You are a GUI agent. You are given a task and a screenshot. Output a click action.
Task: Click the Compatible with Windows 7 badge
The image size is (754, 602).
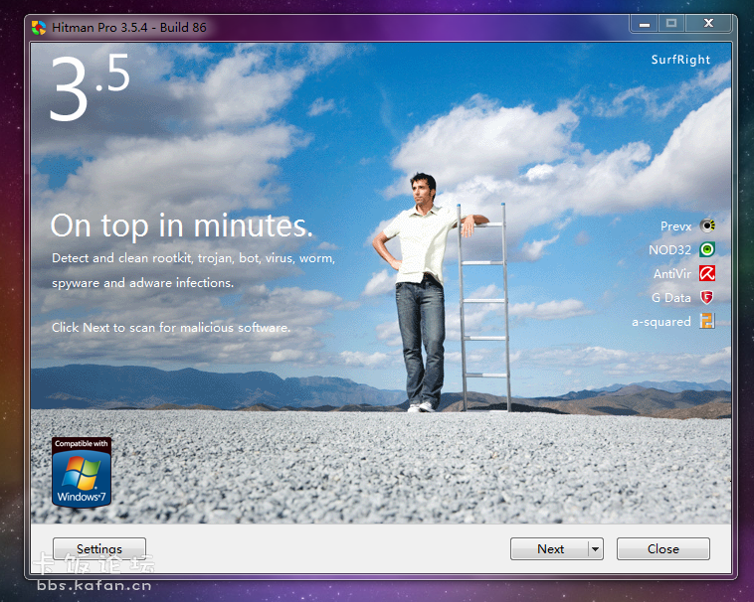point(82,472)
